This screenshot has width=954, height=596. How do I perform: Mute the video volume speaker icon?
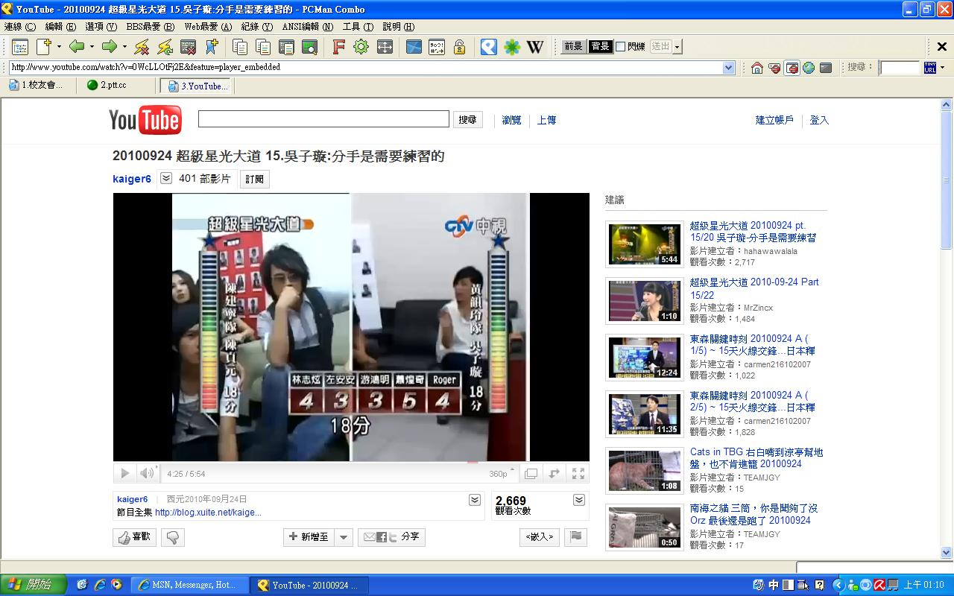point(147,473)
